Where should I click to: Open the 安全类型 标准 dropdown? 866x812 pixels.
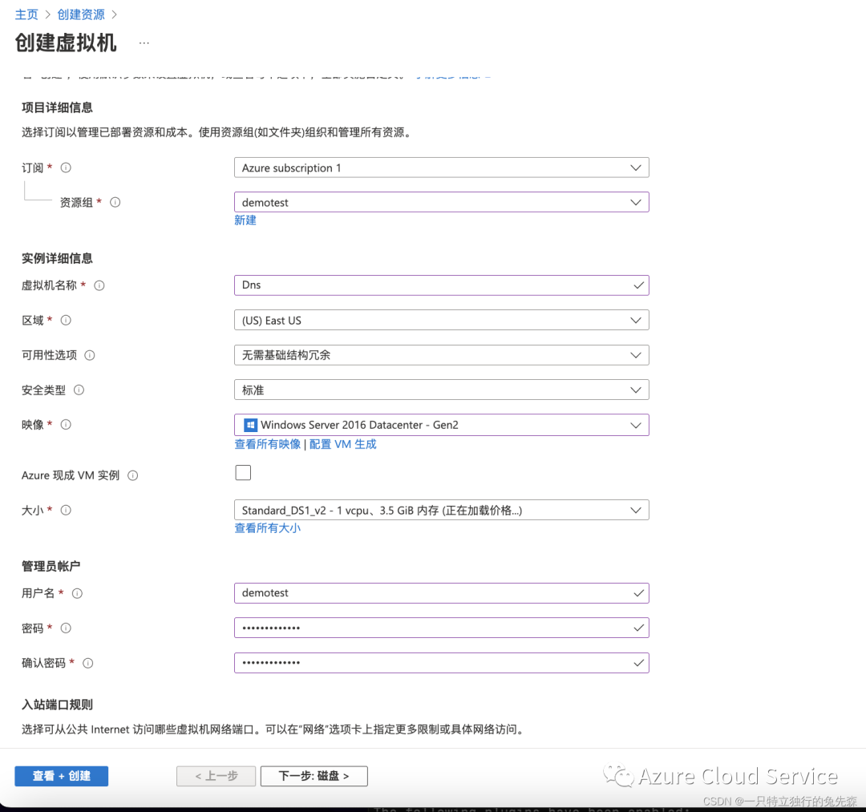coord(441,390)
